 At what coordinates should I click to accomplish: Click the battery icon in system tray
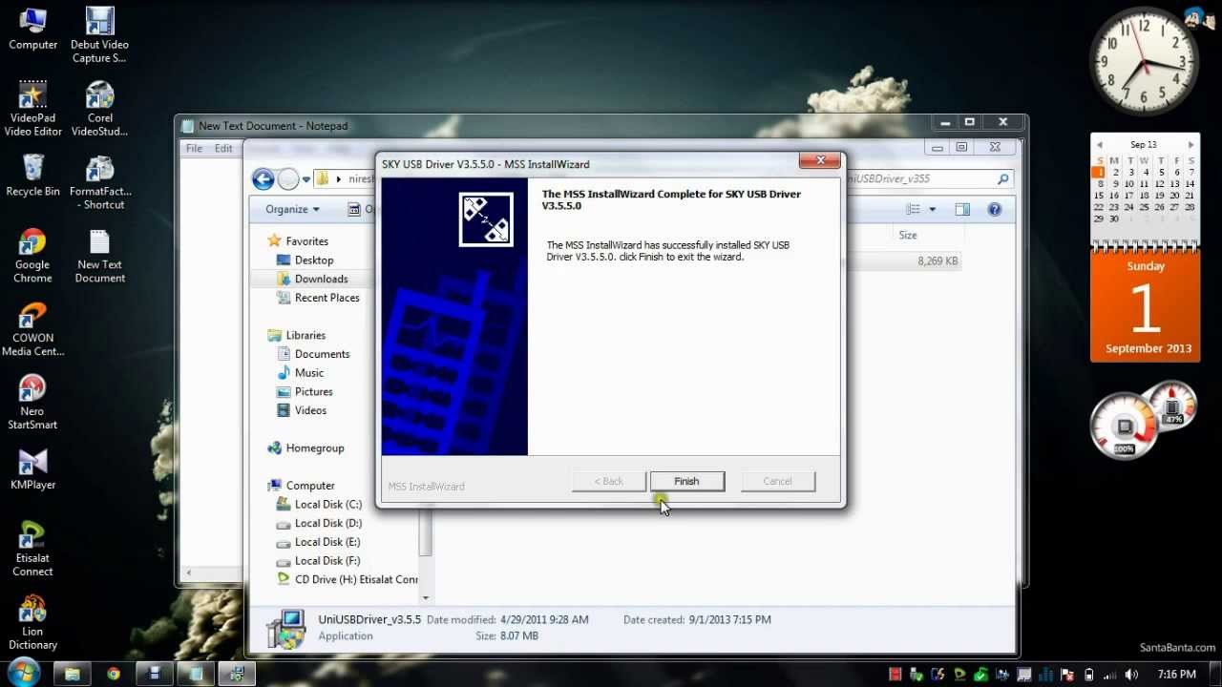(x=1089, y=675)
